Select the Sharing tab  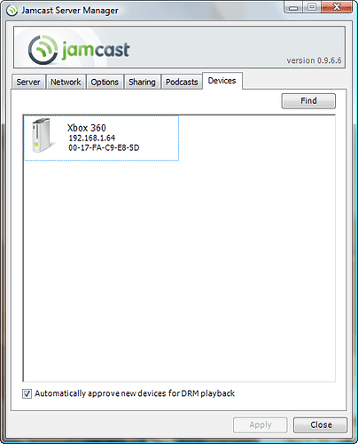[142, 82]
